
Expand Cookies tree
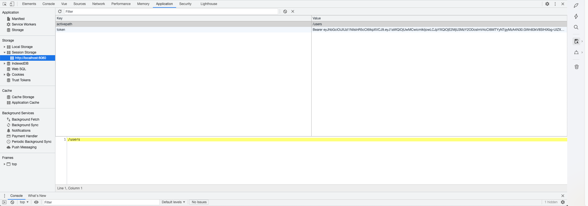pyautogui.click(x=4, y=75)
